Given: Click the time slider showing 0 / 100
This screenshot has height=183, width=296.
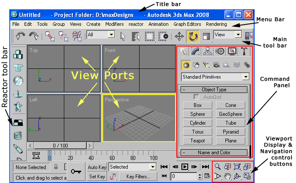Looking at the screenshot, I should 60,146.
